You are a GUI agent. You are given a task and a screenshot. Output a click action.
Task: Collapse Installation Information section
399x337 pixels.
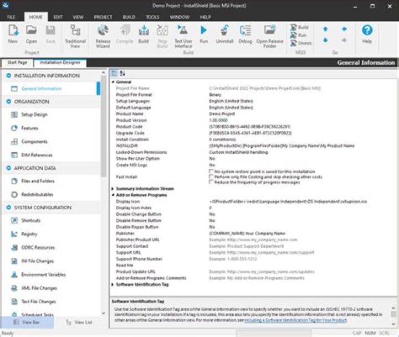click(x=9, y=75)
